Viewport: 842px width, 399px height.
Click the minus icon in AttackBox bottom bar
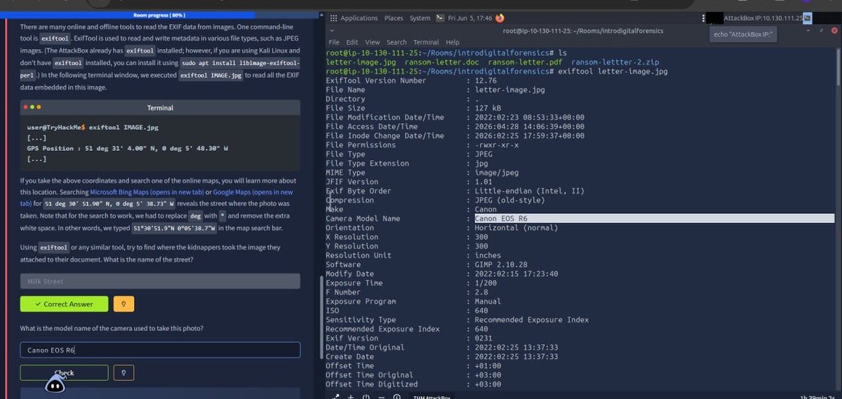pos(381,396)
